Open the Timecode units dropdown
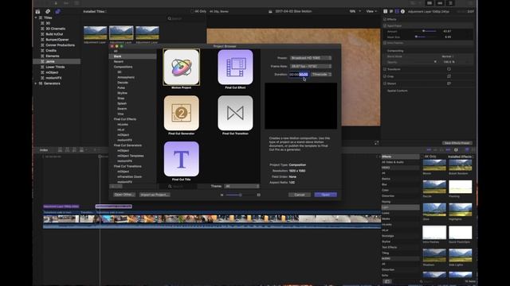The image size is (510, 286). 321,74
